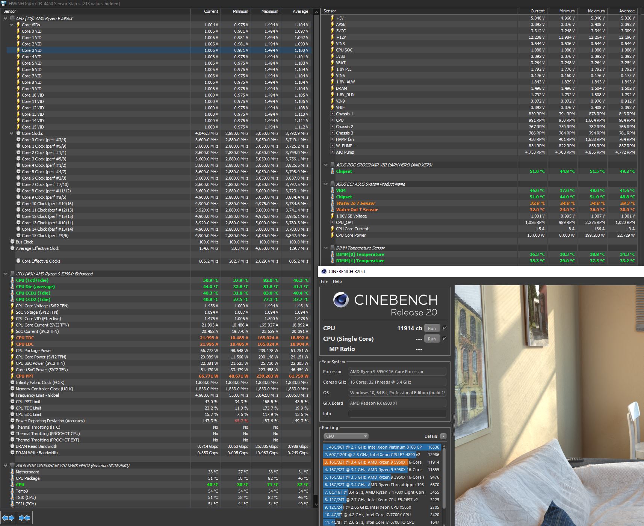Click the Cores x GHz field in Cinebench

397,382
